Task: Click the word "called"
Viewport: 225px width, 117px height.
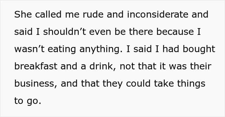Action: click(x=48, y=14)
